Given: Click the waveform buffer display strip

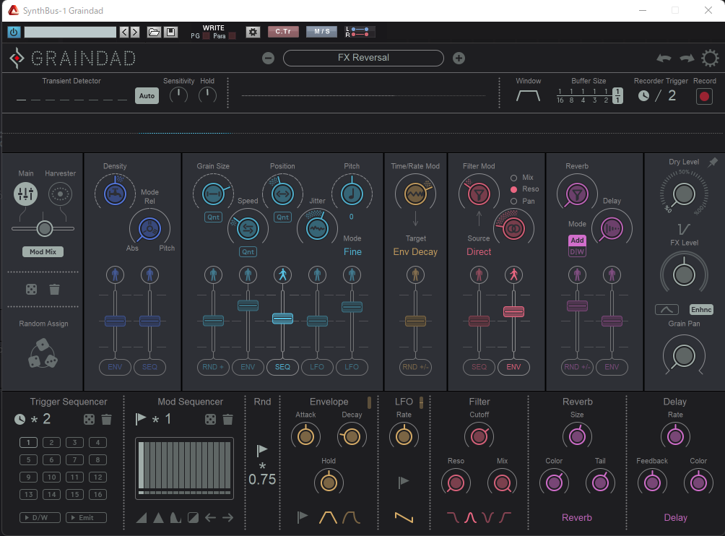Looking at the screenshot, I should [363, 133].
